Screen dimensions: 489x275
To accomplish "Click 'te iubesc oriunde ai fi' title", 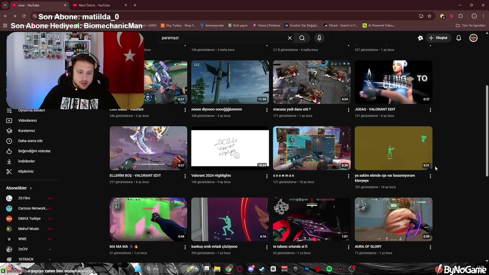I will coord(290,247).
